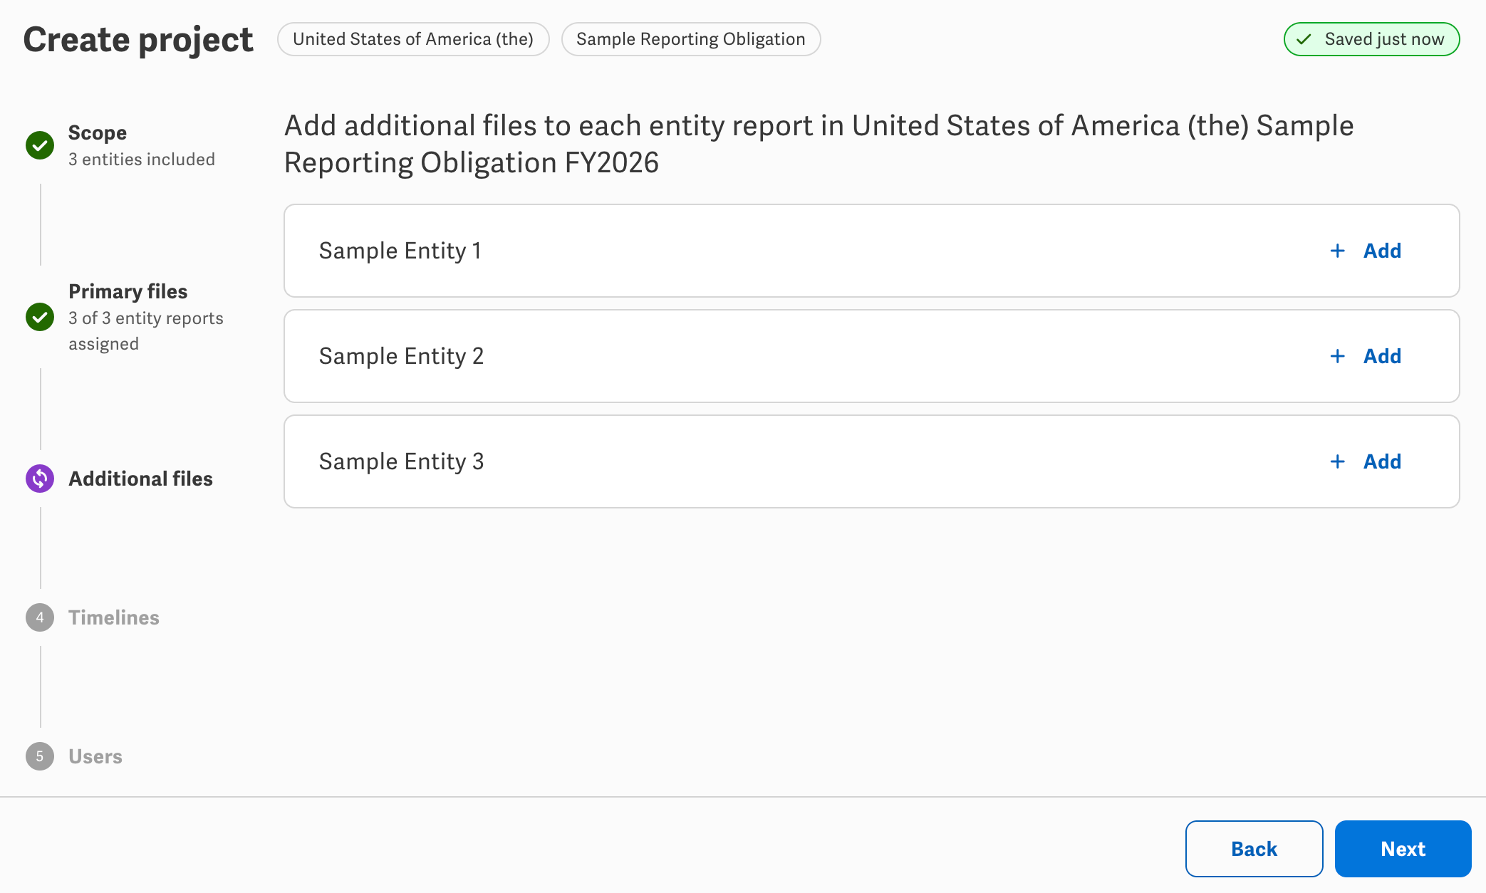This screenshot has height=893, width=1486.
Task: Select the Timelines step label
Action: [x=114, y=617]
